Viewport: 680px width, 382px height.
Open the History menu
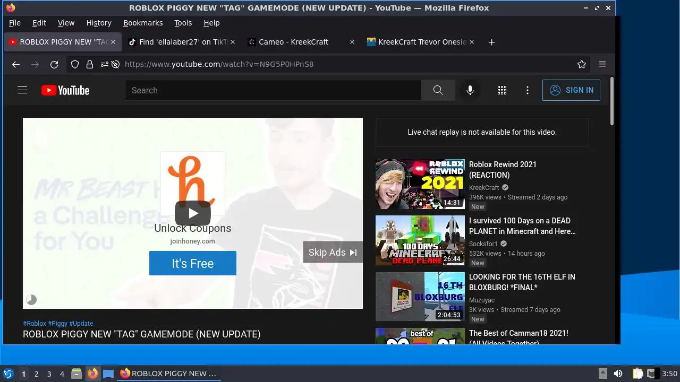point(99,23)
